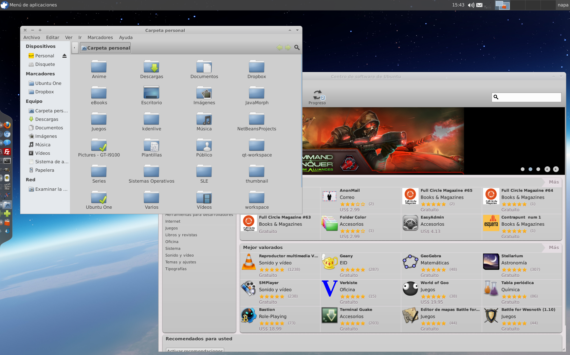
Task: Click the mail envelope icon in the top panel
Action: (479, 5)
